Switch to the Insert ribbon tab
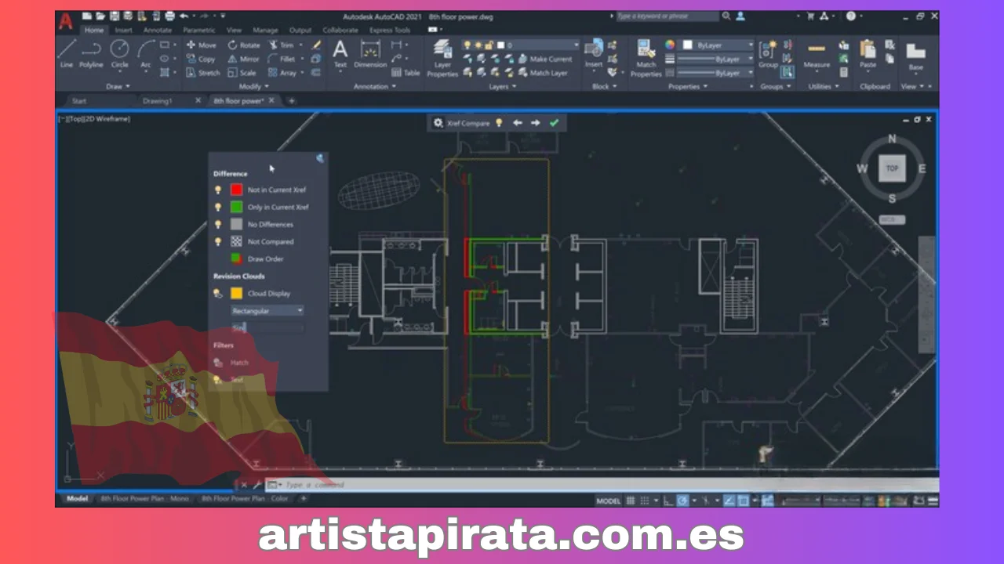The width and height of the screenshot is (1004, 564). (x=123, y=31)
